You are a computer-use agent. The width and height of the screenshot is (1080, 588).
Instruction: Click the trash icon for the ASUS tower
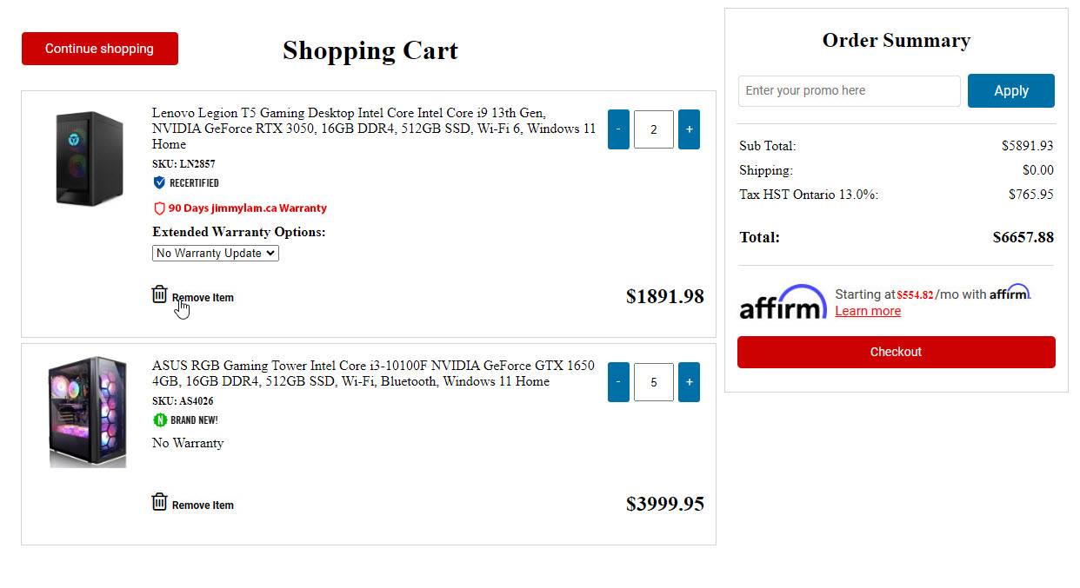(159, 502)
